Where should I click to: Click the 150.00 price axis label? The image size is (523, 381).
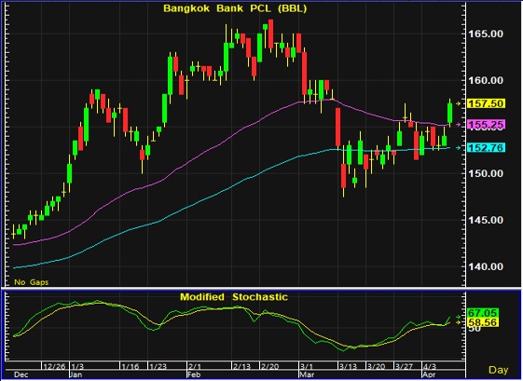pos(486,173)
